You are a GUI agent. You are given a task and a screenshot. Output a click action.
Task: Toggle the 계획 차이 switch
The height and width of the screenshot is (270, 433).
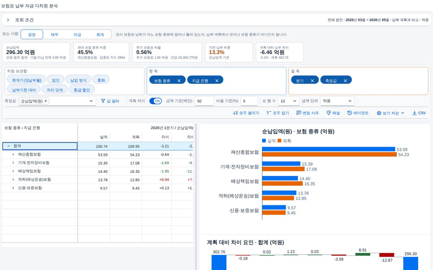156,101
